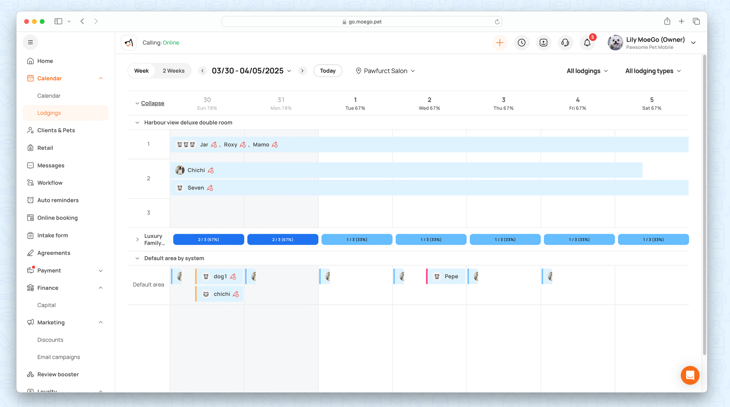This screenshot has width=730, height=407.
Task: Open the All lodging types dropdown
Action: point(653,71)
